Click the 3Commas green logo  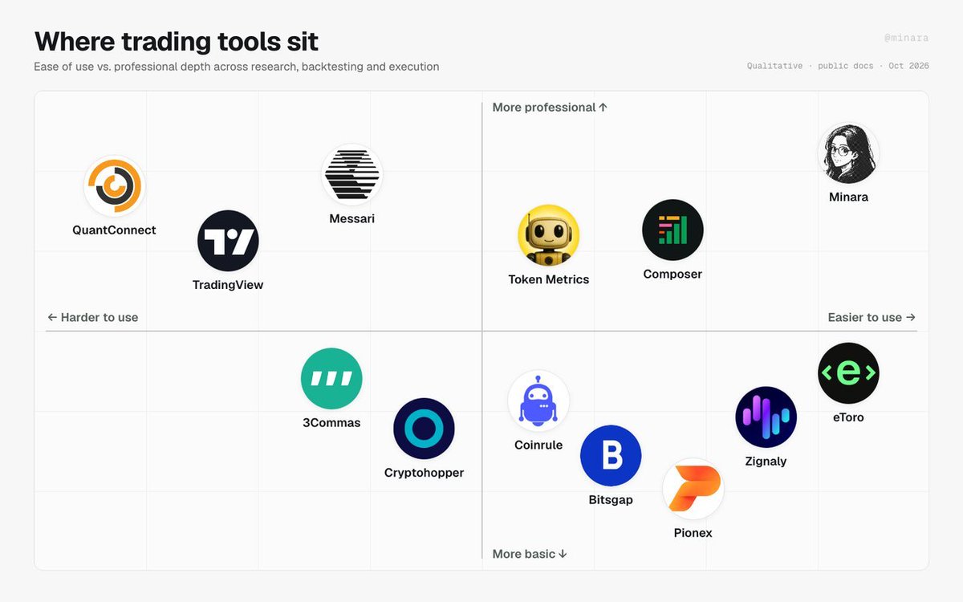coord(331,379)
